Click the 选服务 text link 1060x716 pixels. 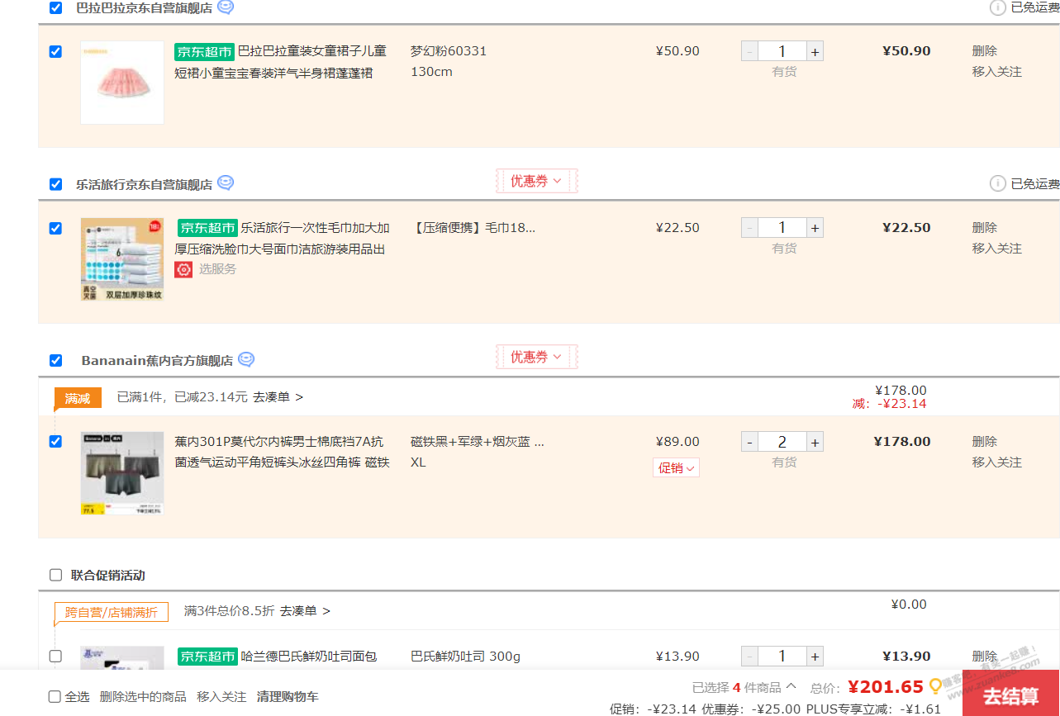[217, 269]
